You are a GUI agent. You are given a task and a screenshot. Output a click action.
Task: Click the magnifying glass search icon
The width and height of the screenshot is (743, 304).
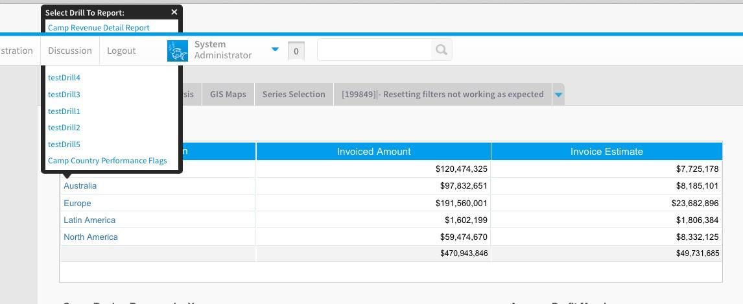pyautogui.click(x=441, y=50)
